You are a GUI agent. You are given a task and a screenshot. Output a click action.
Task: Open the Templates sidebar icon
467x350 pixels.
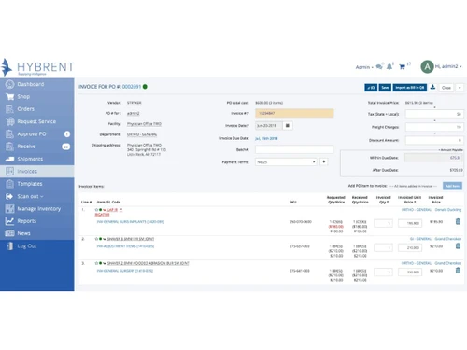[x=9, y=184]
